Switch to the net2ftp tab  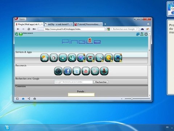coord(59,24)
